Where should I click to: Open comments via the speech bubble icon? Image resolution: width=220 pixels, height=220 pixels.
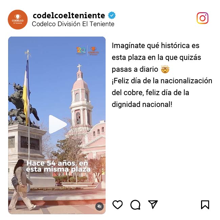pyautogui.click(x=135, y=204)
